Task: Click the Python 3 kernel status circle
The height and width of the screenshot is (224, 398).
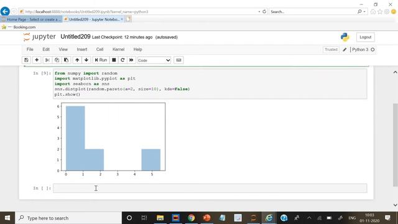Action: click(373, 50)
